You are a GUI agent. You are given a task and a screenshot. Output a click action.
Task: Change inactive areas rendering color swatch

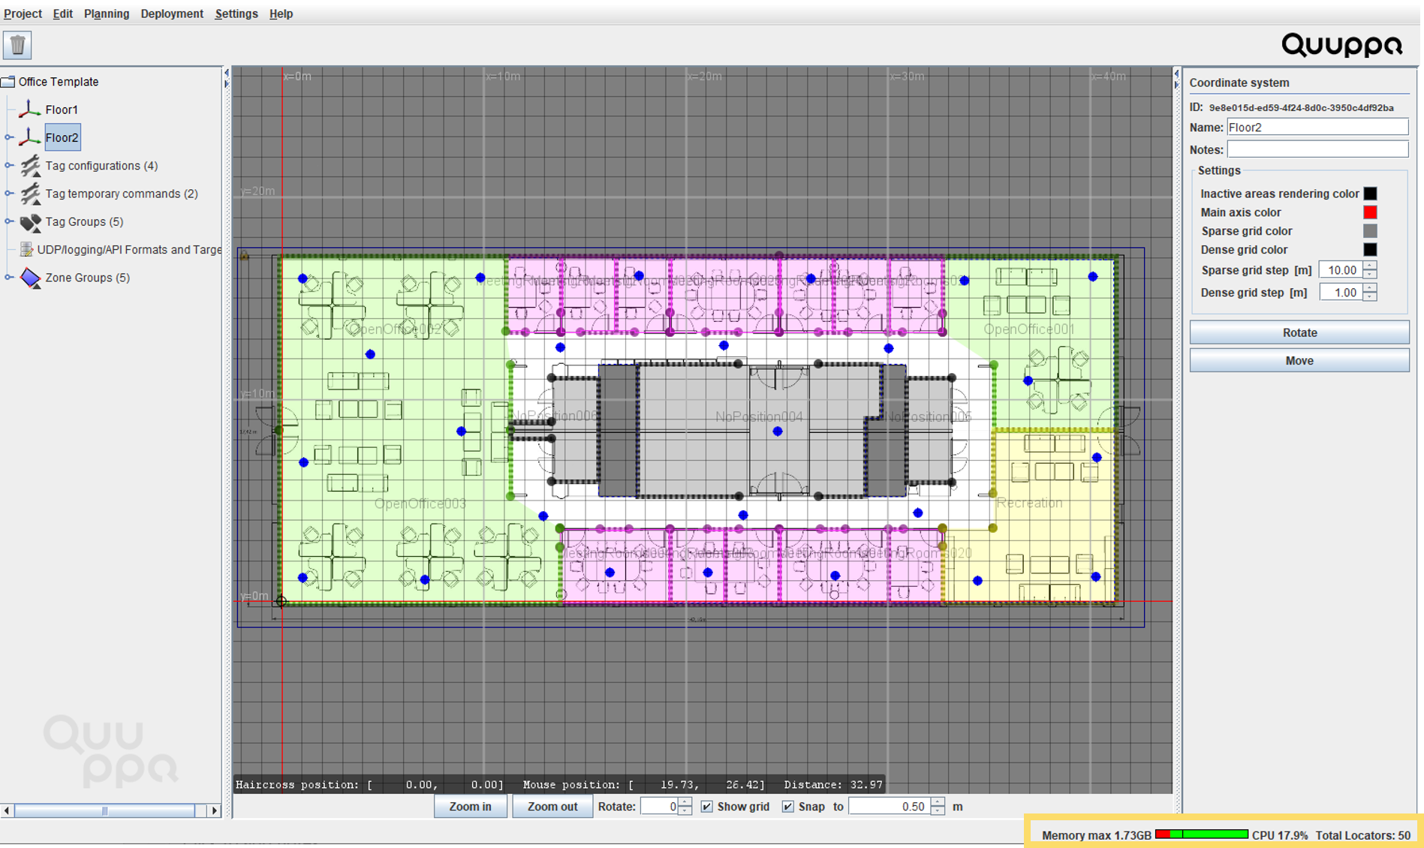[x=1370, y=194]
